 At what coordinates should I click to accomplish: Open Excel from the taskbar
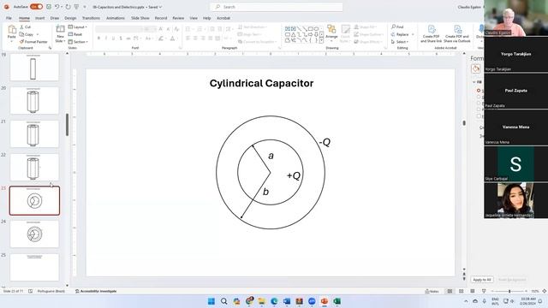pyautogui.click(x=337, y=301)
